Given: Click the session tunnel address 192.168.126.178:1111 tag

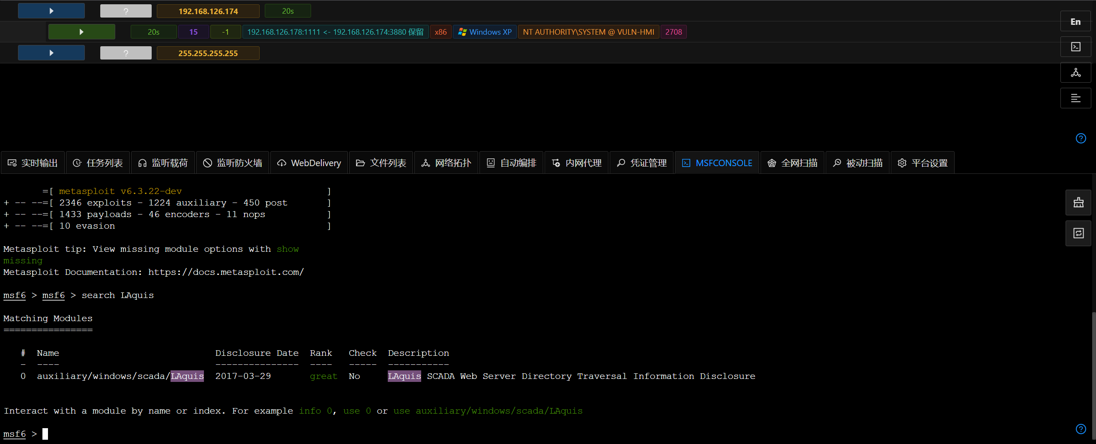Looking at the screenshot, I should (x=335, y=32).
